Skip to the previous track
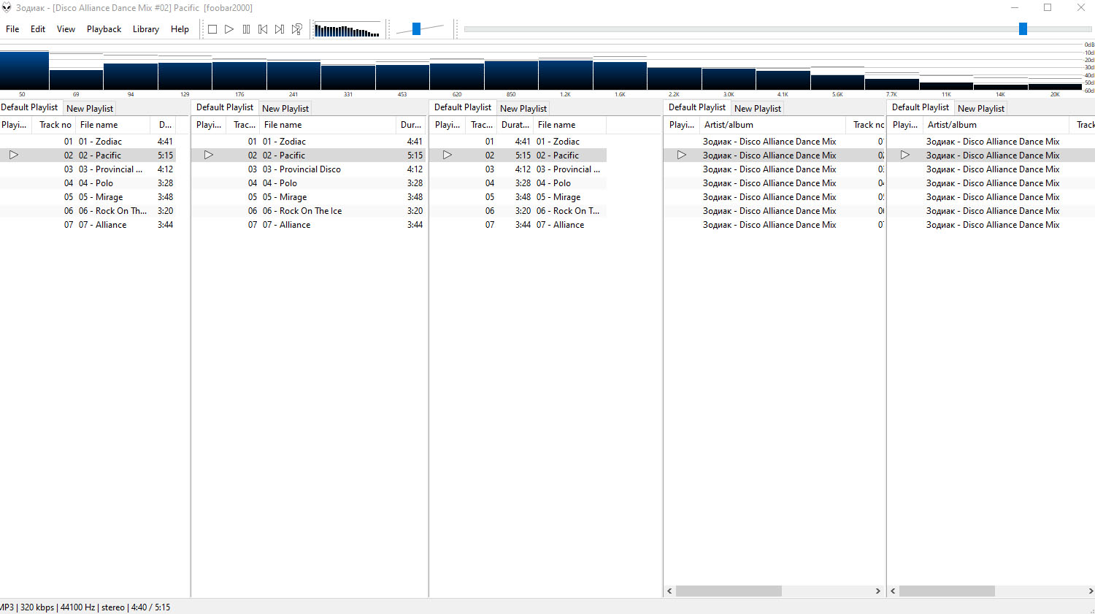 (263, 29)
